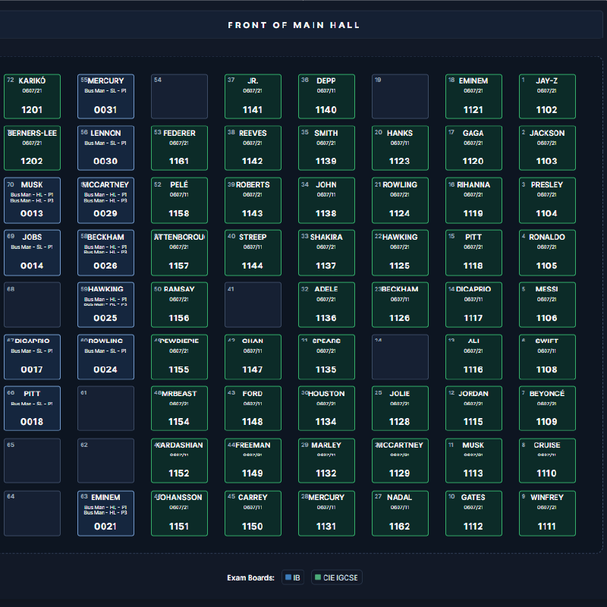The height and width of the screenshot is (607, 607).
Task: Open BERNERS-LEE seat card 1202
Action: 32,148
